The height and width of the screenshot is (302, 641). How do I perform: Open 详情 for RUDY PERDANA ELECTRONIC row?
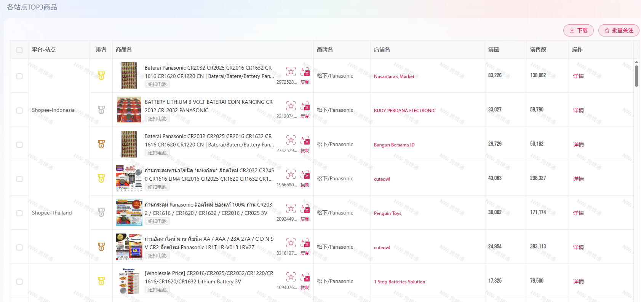pos(578,110)
